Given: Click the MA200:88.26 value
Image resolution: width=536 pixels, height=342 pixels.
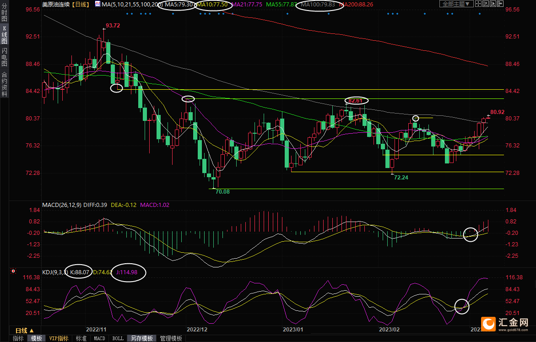Looking at the screenshot, I should click(x=356, y=5).
